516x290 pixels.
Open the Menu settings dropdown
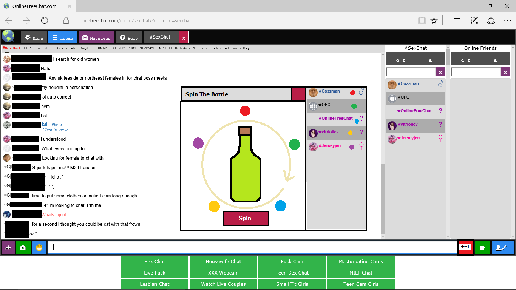click(34, 38)
